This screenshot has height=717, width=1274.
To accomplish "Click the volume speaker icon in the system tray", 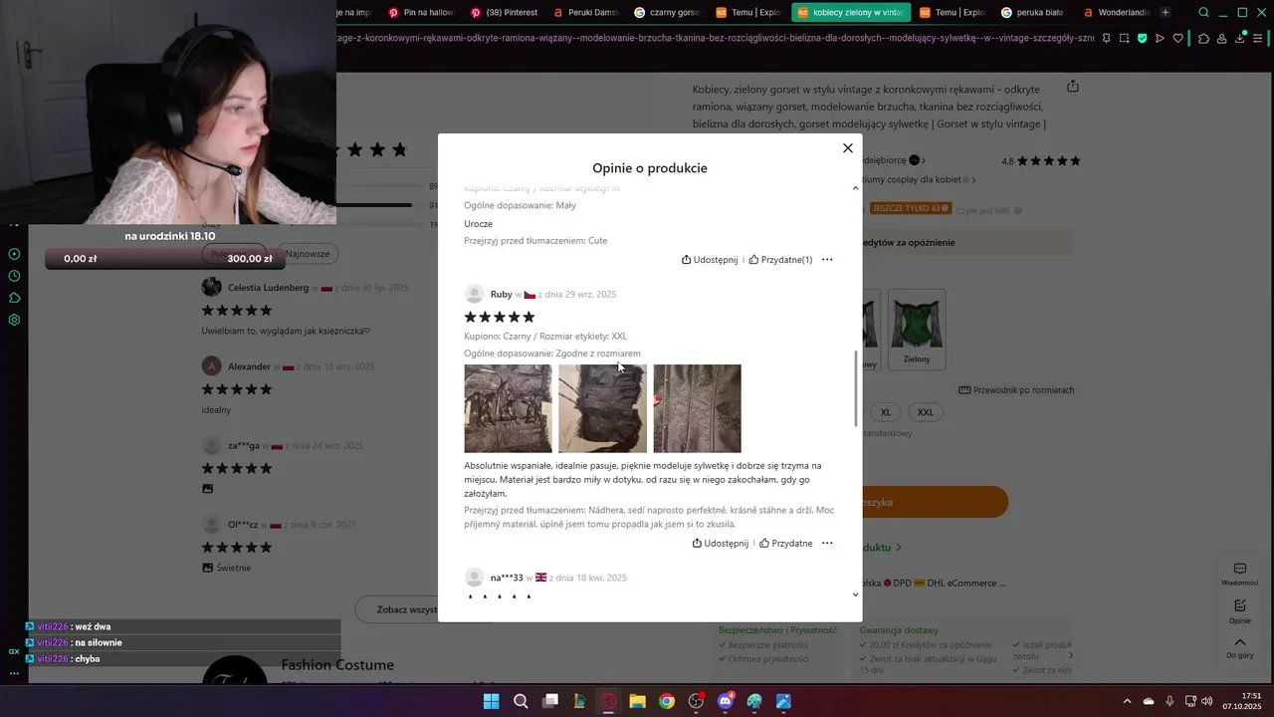I will coord(1206,701).
